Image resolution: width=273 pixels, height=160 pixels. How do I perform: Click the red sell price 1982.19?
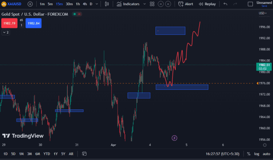tap(10, 23)
